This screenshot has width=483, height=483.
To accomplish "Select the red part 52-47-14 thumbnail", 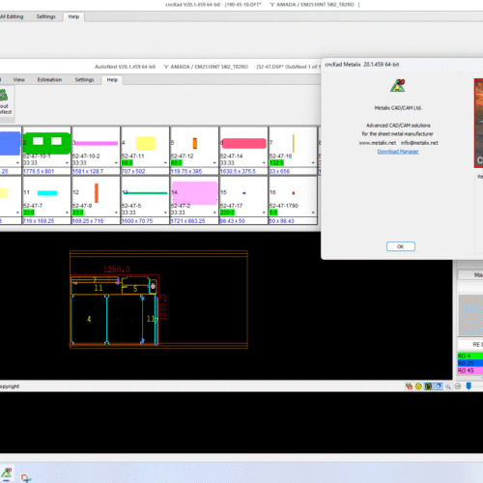I will tap(244, 143).
